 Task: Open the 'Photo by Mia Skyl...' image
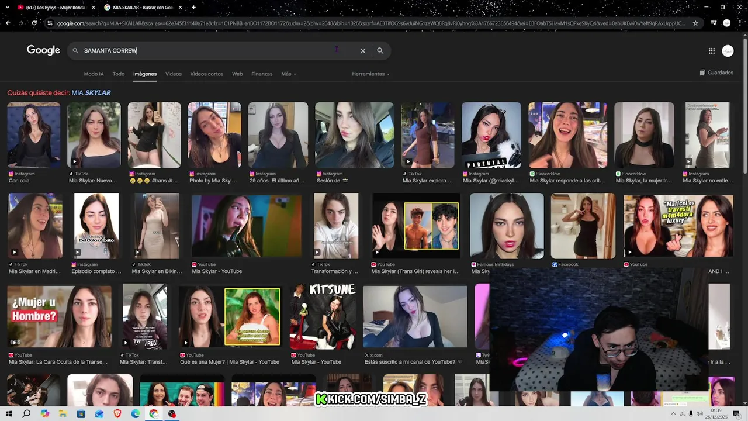coord(214,135)
